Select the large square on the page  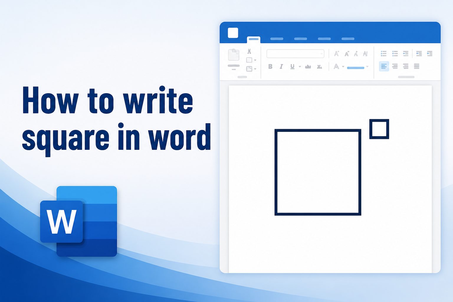[318, 172]
